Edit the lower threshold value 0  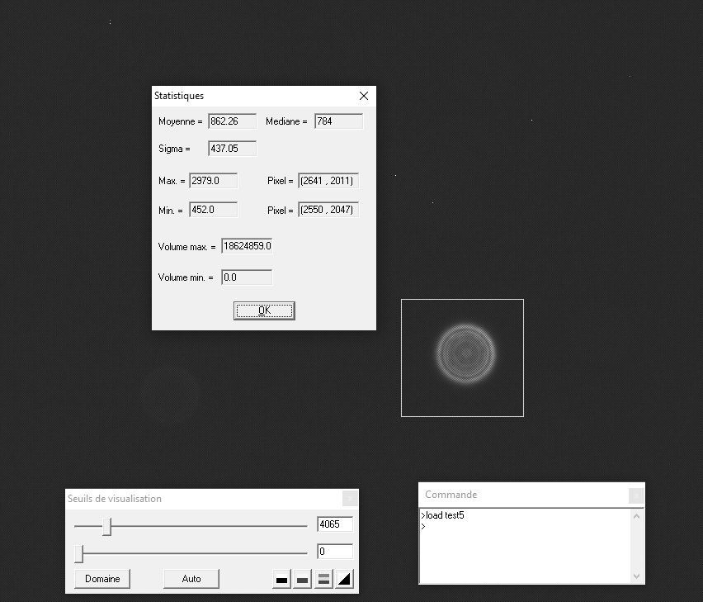pyautogui.click(x=334, y=552)
